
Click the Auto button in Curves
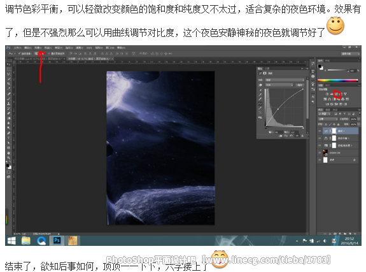pos(300,85)
